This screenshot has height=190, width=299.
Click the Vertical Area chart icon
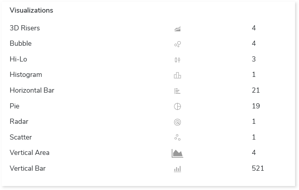(177, 153)
